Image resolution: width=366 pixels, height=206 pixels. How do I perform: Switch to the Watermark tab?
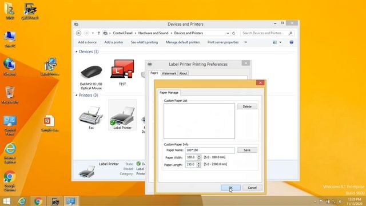[x=169, y=73]
